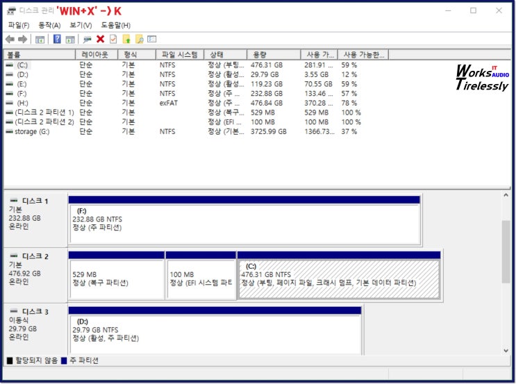Select the storage (G:) volume name
The height and width of the screenshot is (384, 516).
click(32, 132)
